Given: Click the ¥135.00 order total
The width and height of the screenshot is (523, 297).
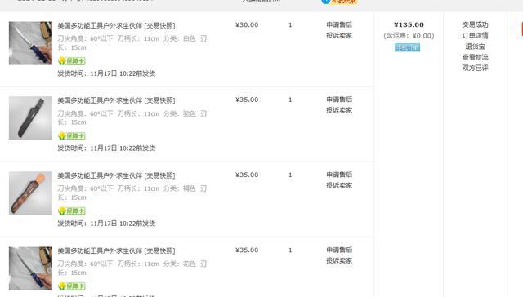Looking at the screenshot, I should coord(409,25).
